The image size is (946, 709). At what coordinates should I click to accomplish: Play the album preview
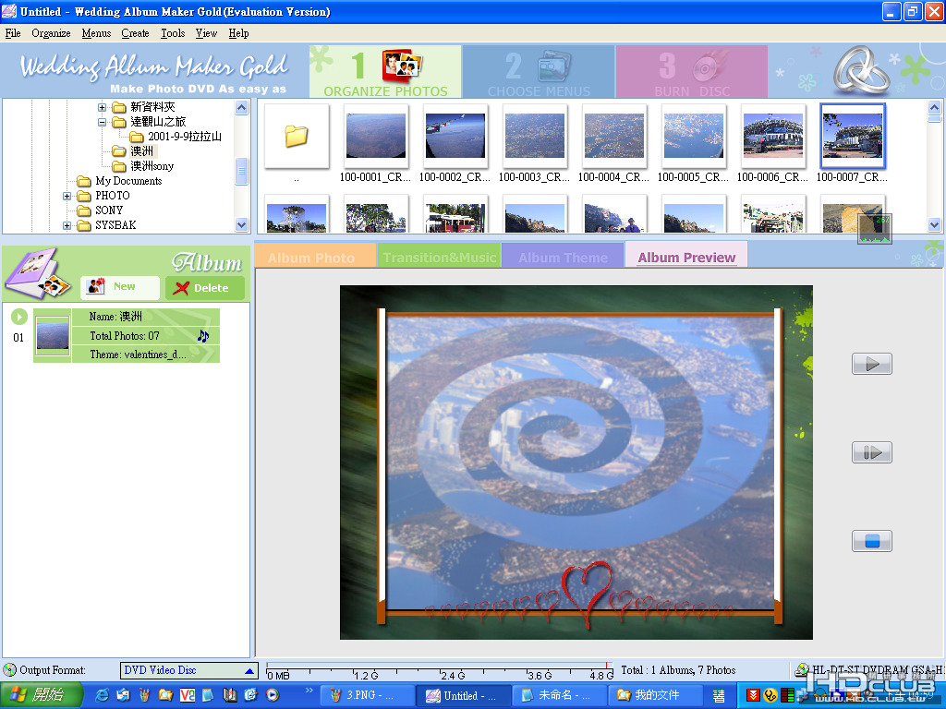click(x=872, y=364)
